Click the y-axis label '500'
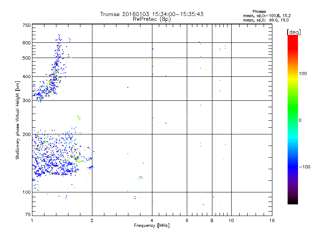Image resolution: width=320 pixels, height=240 pixels. click(x=26, y=58)
